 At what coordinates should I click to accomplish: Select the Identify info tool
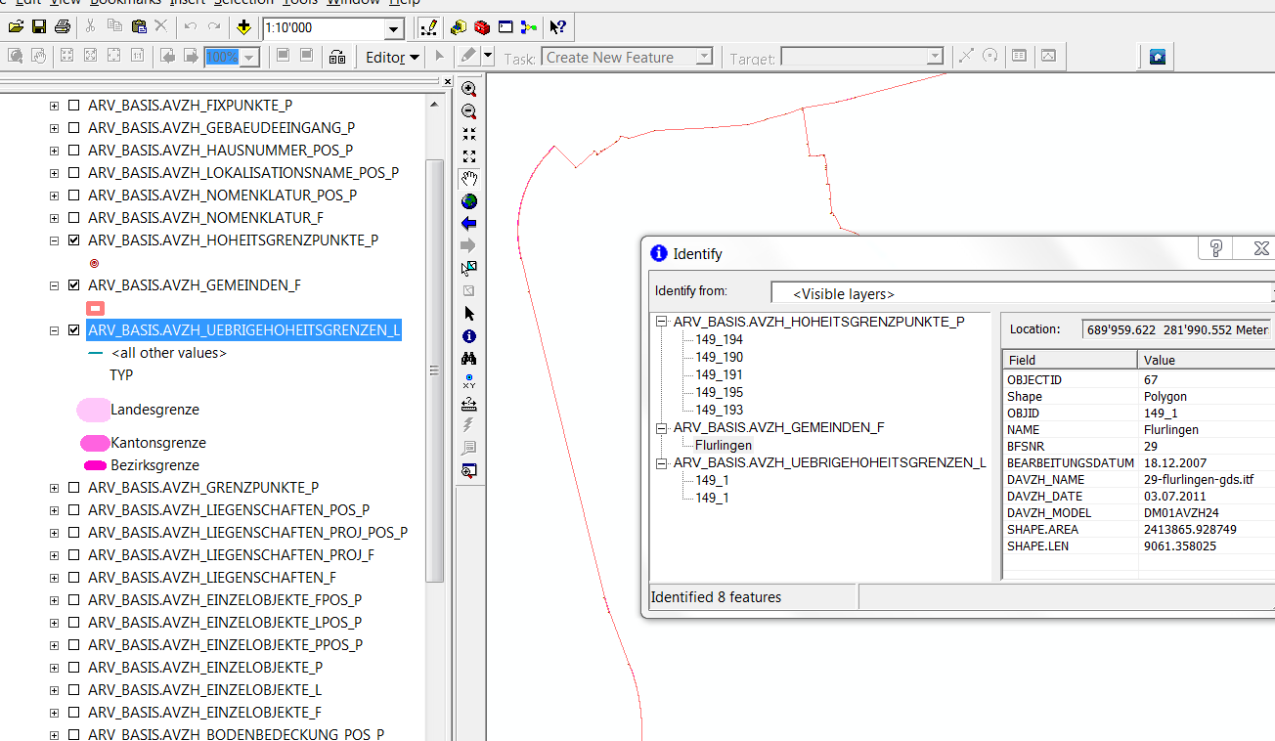[x=469, y=336]
